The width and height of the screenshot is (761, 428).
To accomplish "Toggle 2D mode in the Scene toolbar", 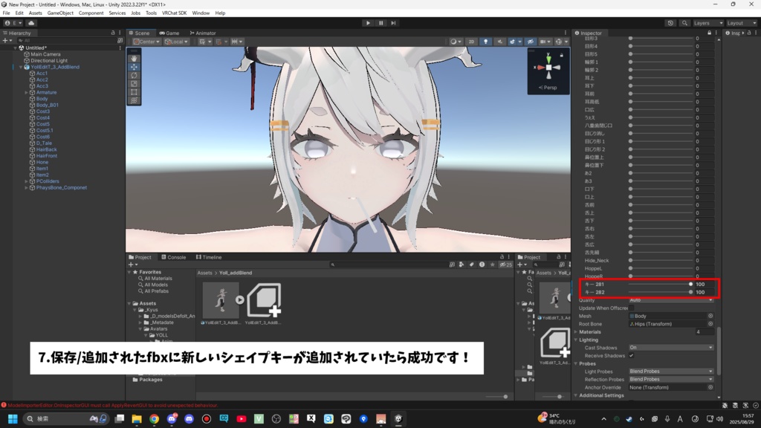I will point(471,42).
